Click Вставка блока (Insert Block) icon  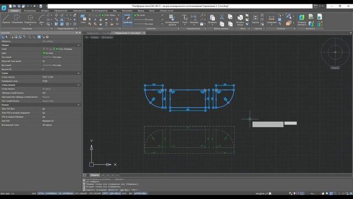(x=240, y=20)
